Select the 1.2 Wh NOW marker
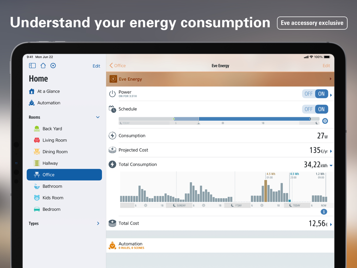The image size is (357, 268). coord(326,187)
